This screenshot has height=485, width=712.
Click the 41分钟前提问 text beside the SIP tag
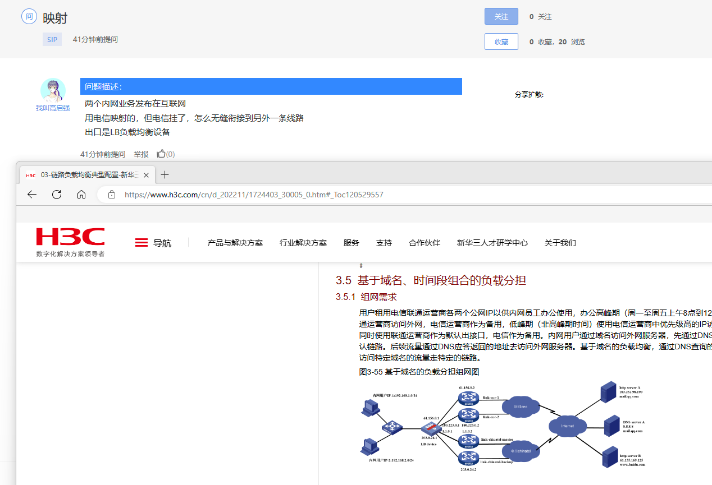pos(95,40)
